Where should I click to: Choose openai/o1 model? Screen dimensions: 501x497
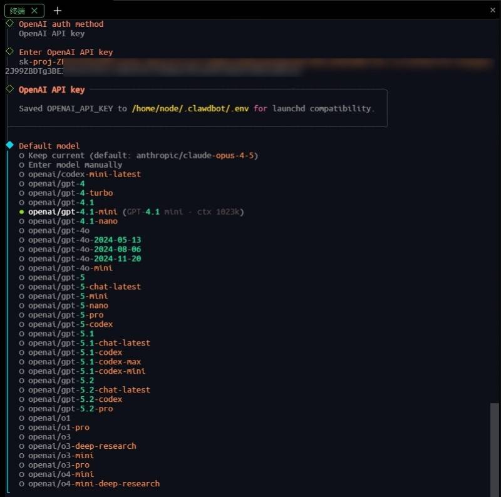click(44, 418)
